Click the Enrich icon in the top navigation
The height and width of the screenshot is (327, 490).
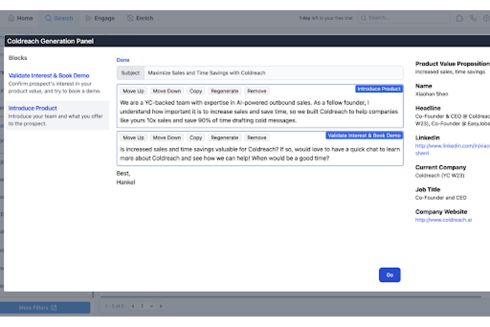click(130, 18)
